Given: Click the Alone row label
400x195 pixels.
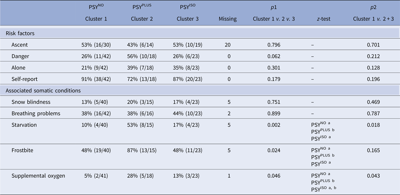Looking at the screenshot, I should pos(19,66).
